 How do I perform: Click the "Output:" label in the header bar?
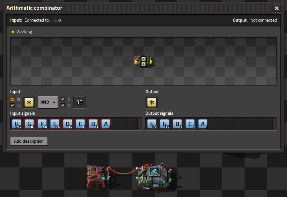[240, 20]
